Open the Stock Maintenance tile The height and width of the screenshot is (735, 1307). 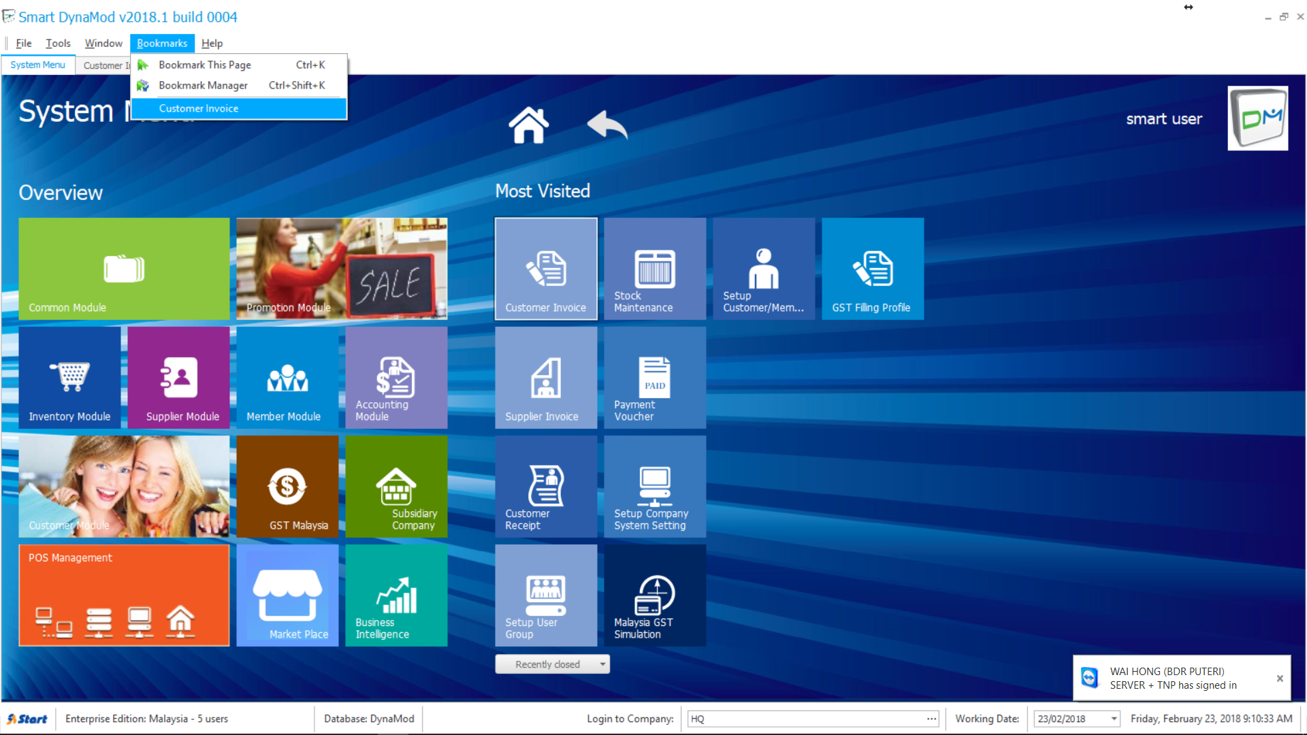click(655, 269)
